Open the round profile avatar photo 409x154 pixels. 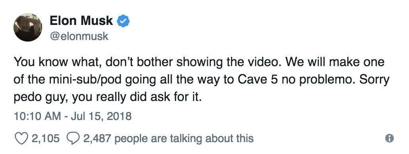pos(28,27)
